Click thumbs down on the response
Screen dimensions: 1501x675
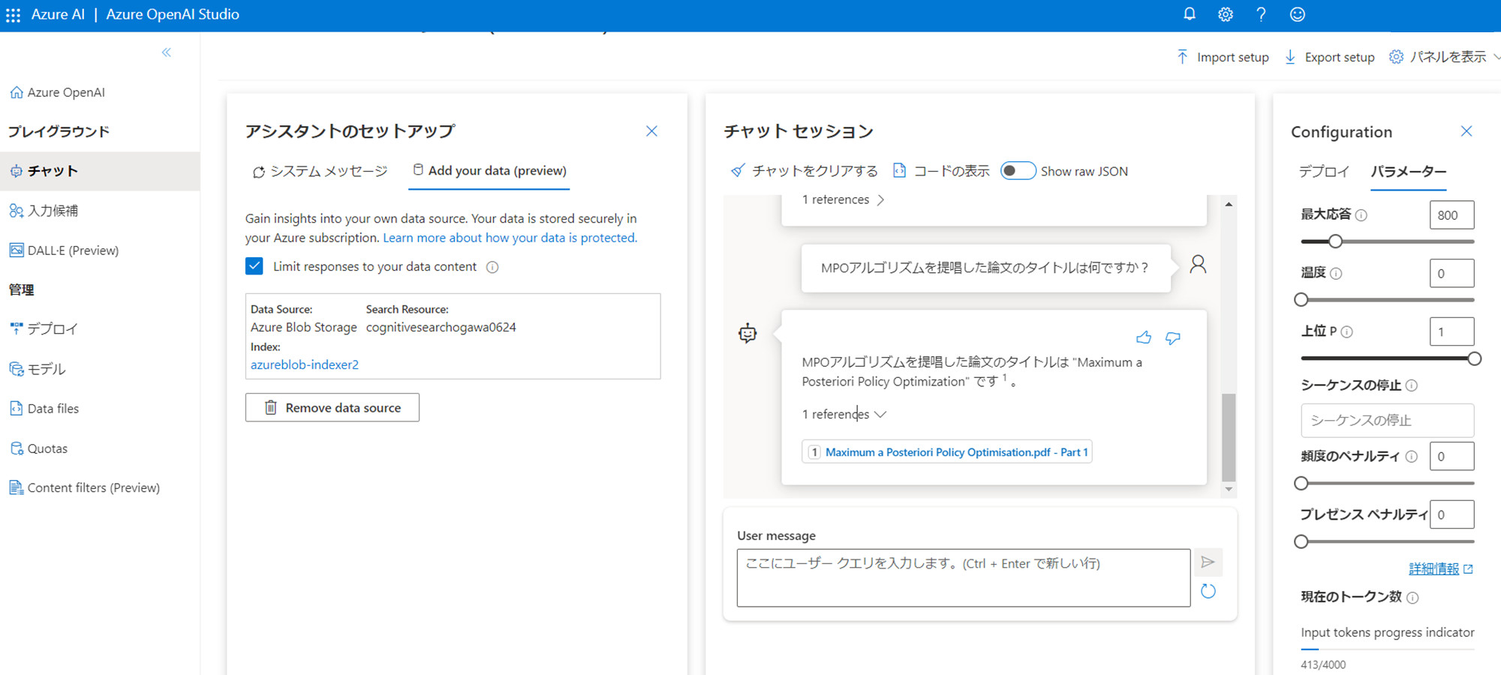pos(1173,338)
